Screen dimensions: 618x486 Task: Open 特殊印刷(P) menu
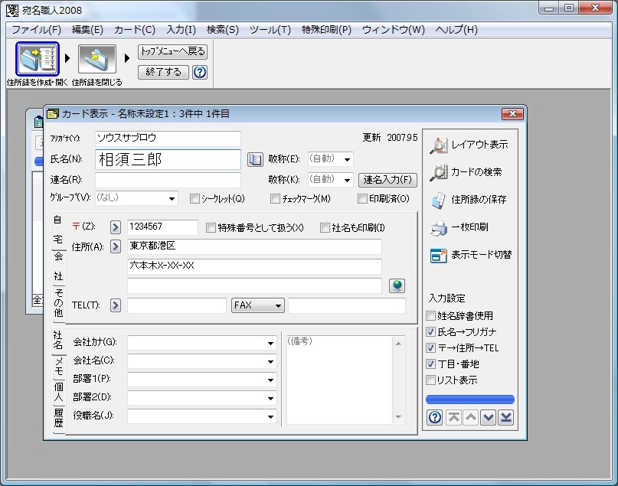[x=326, y=30]
